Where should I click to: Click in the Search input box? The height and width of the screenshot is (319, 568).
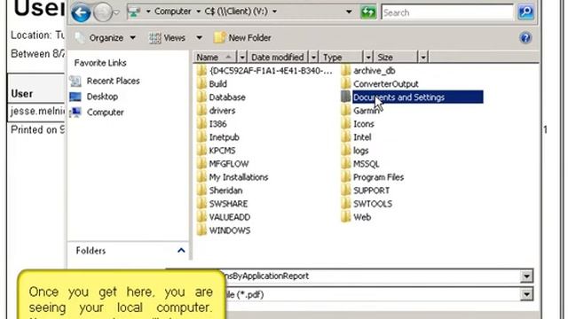[x=447, y=12]
